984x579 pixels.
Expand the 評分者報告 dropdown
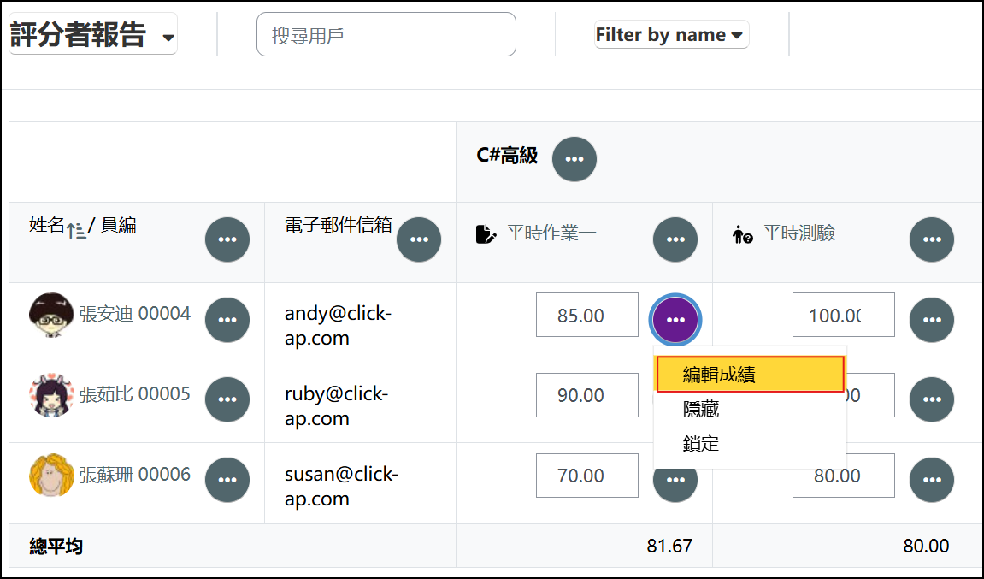[92, 34]
